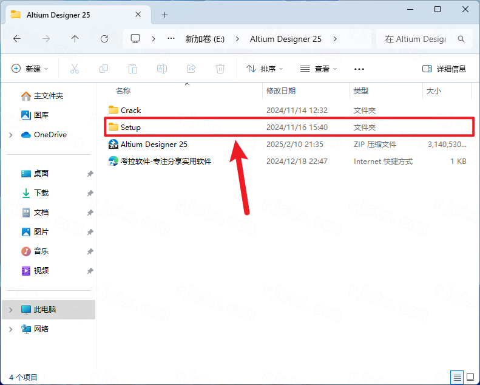The height and width of the screenshot is (385, 480).
Task: Open Downloads folder in the sidebar
Action: (41, 193)
